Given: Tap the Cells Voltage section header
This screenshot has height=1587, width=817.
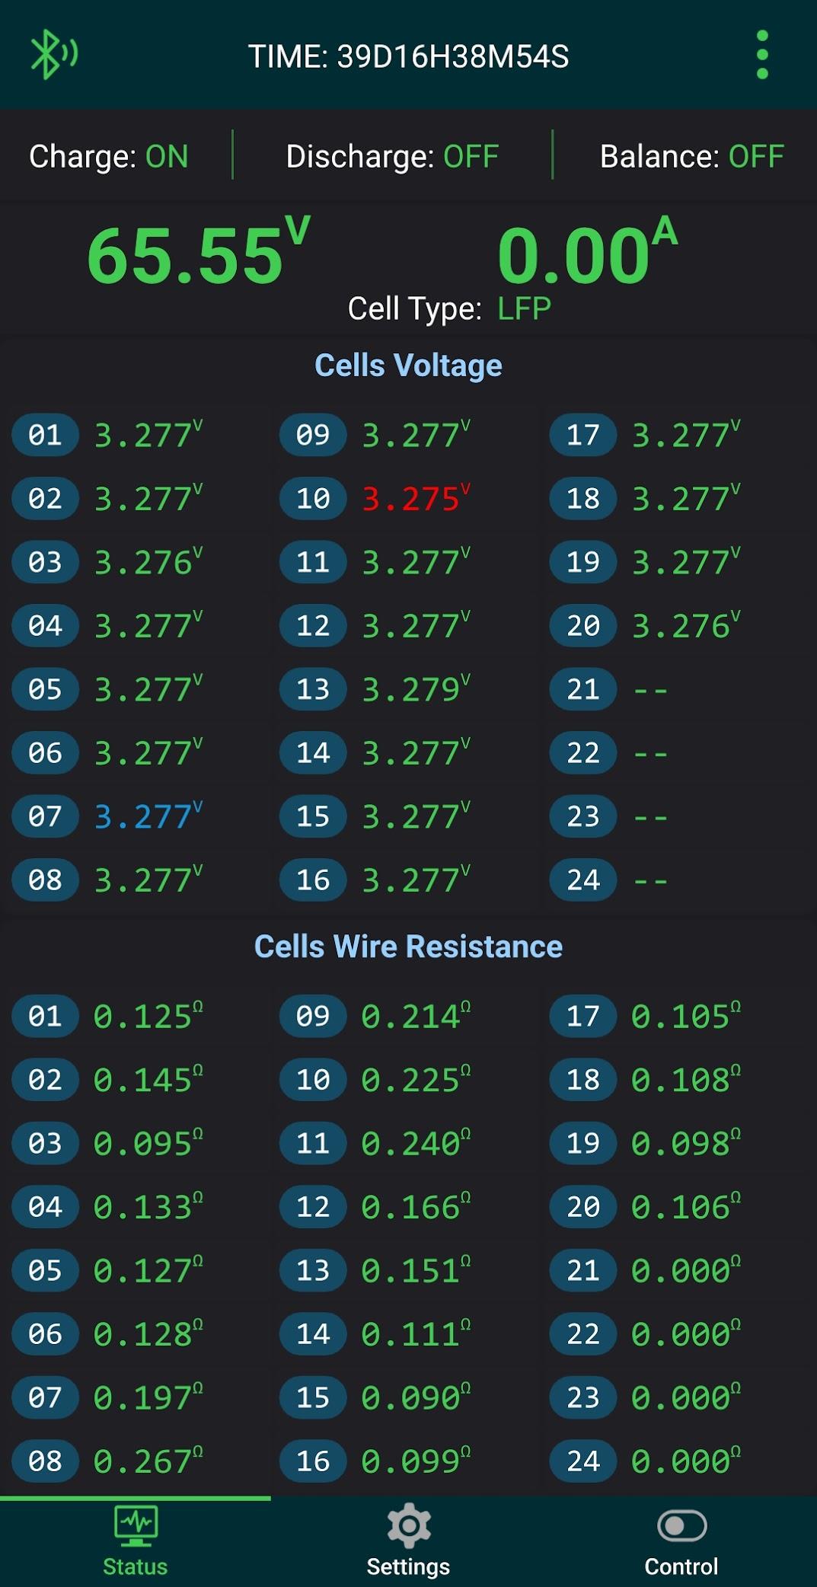Looking at the screenshot, I should (408, 366).
